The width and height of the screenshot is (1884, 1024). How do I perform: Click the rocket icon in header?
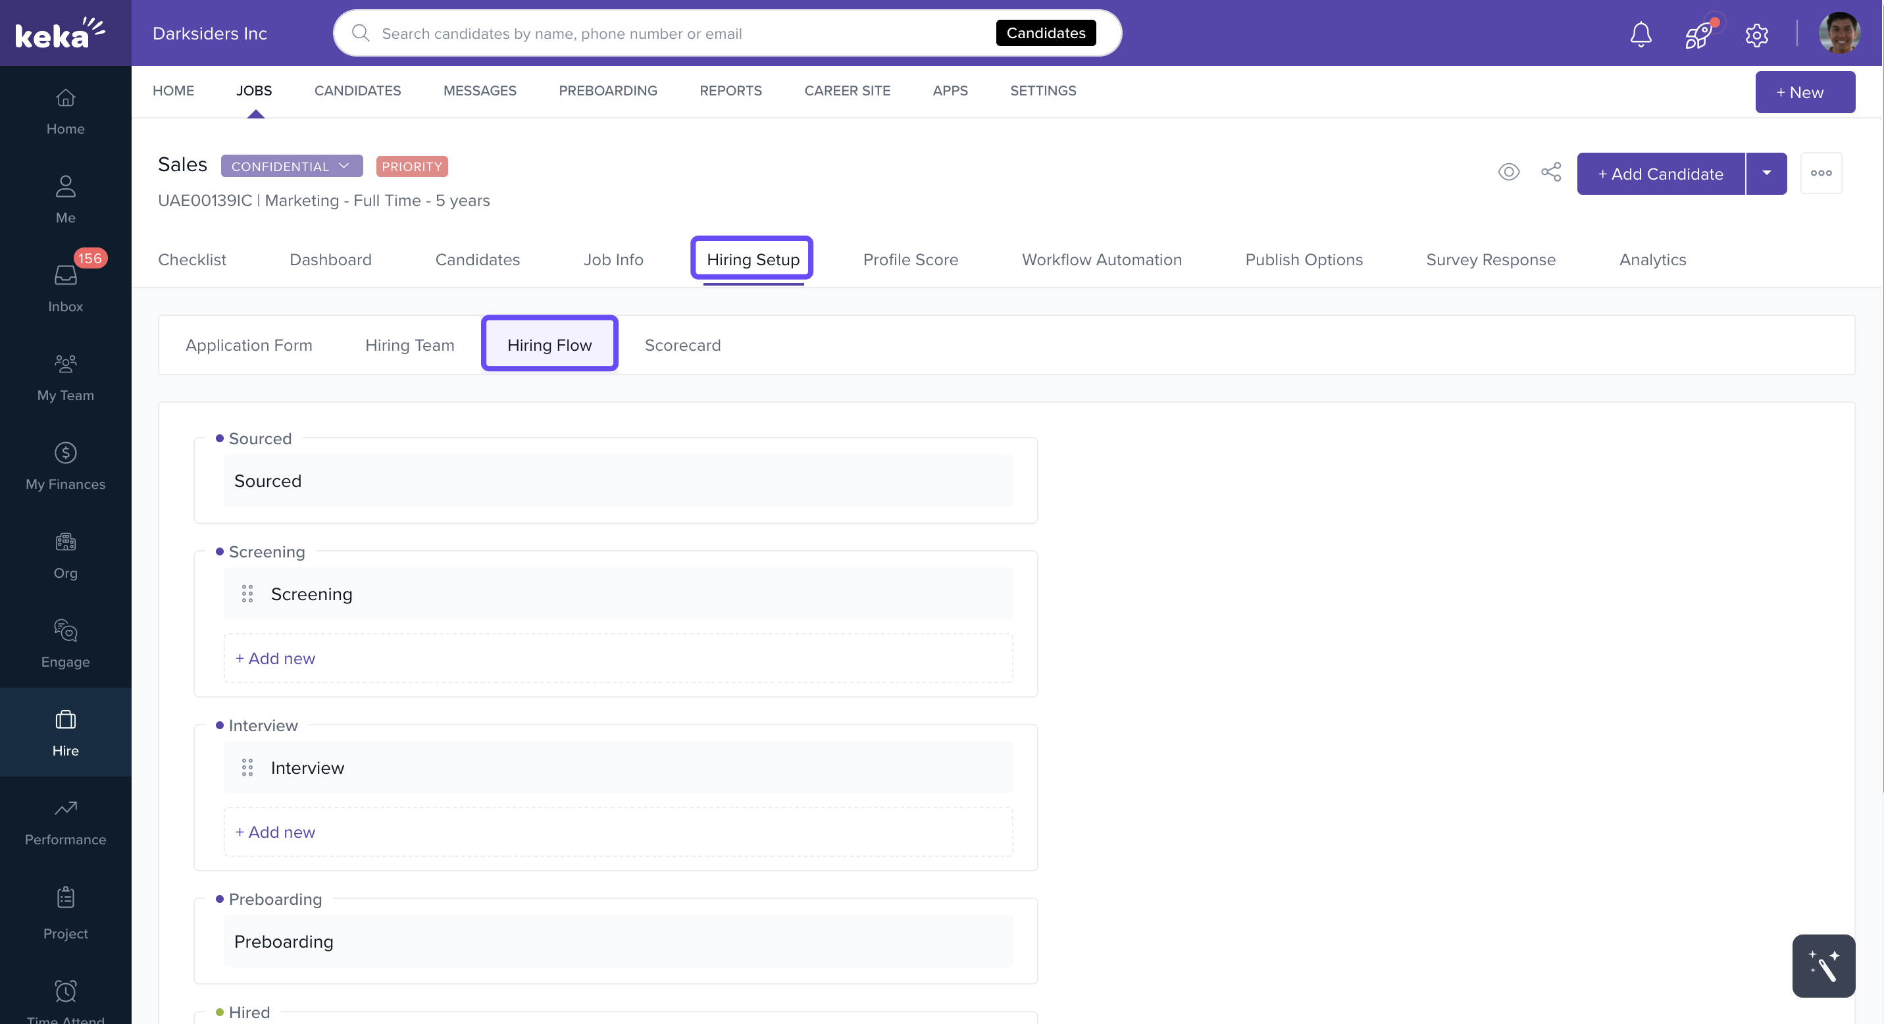tap(1698, 34)
